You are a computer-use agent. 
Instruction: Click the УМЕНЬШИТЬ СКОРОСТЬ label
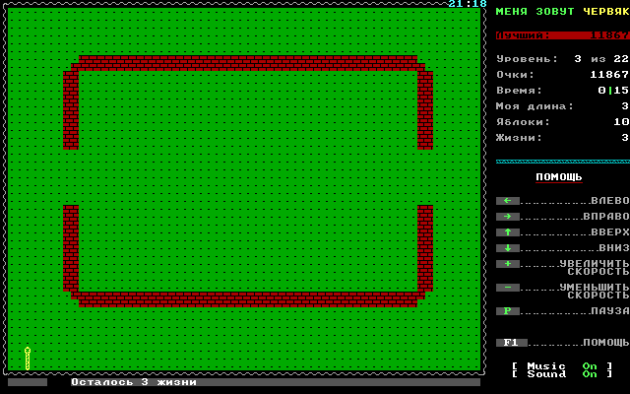595,292
